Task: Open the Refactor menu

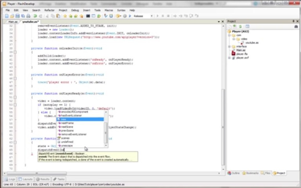Action: (49, 10)
